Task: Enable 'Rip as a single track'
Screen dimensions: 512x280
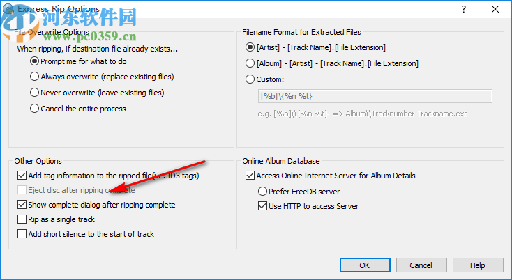Action: [x=22, y=219]
